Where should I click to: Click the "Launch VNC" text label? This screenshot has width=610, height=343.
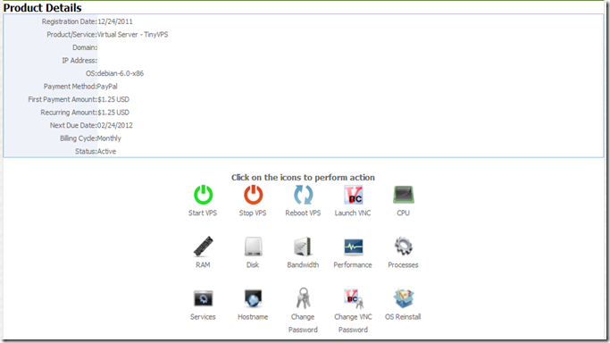[353, 213]
